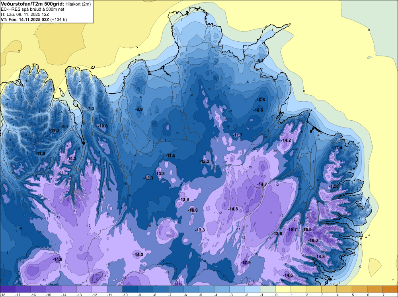Click the -10.6 temperature value
The width and height of the screenshot is (398, 297).
[x=103, y=126]
